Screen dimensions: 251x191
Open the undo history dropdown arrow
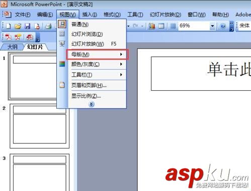[129, 26]
